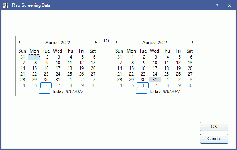Confirm date range with OK button
The width and height of the screenshot is (237, 150).
214,127
